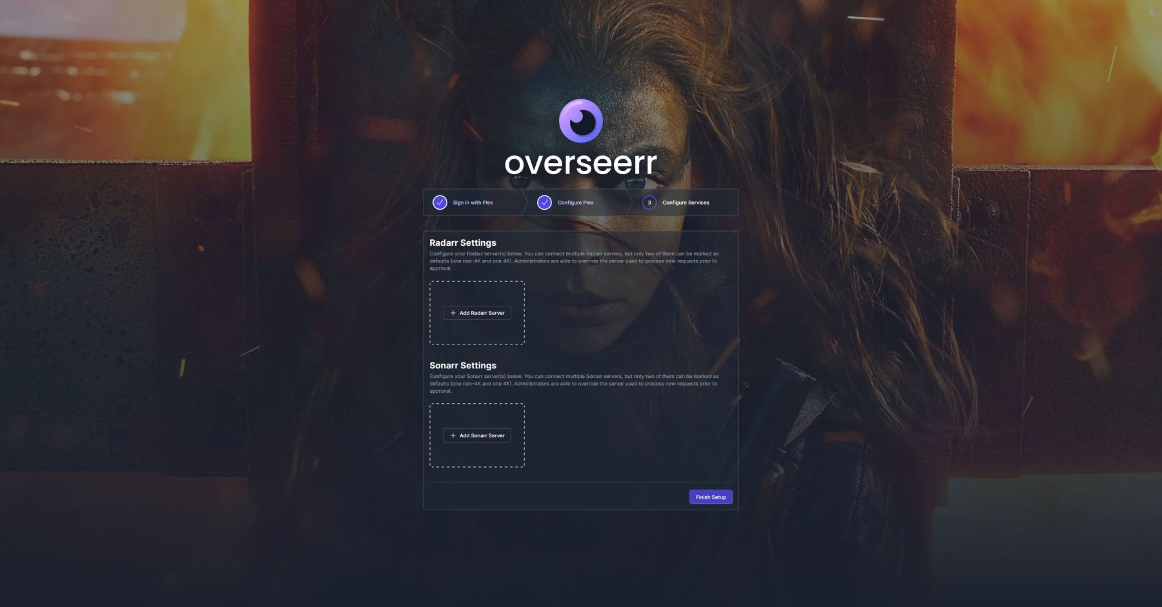Click the plus icon in Add Radarr Server
This screenshot has width=1162, height=607.
[453, 313]
